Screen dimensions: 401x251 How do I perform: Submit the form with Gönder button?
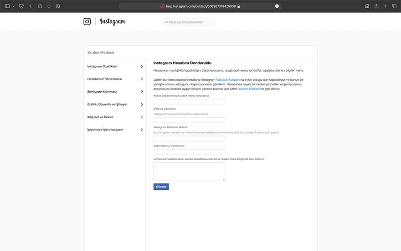coord(161,187)
